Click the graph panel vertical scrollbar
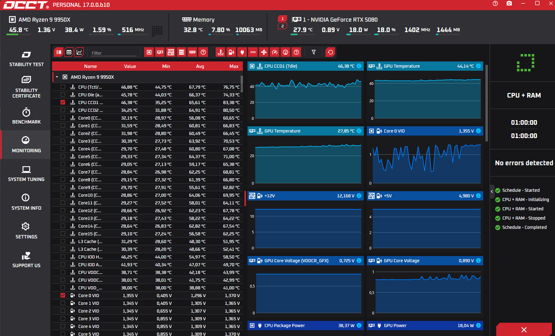The width and height of the screenshot is (555, 336). [x=487, y=103]
